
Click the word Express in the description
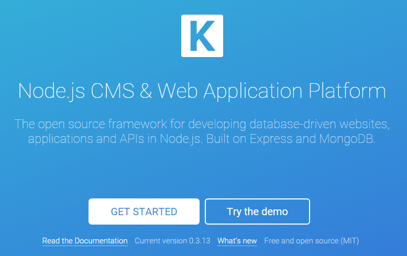point(272,139)
